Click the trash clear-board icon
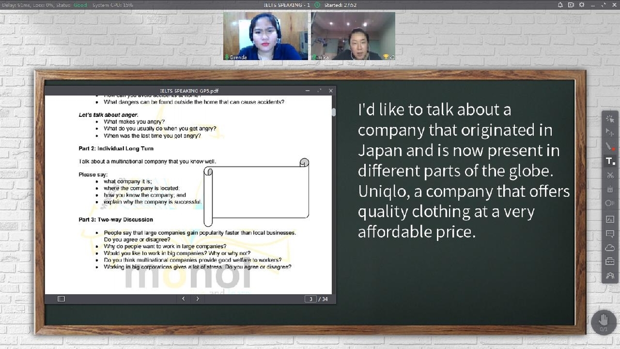Viewport: 620px width, 349px height. click(610, 190)
